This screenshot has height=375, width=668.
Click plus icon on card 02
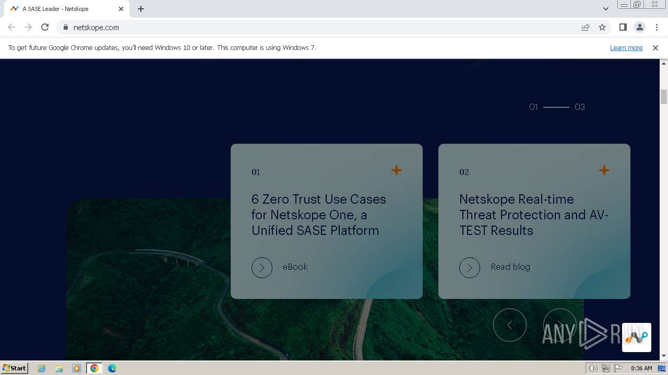pyautogui.click(x=604, y=170)
